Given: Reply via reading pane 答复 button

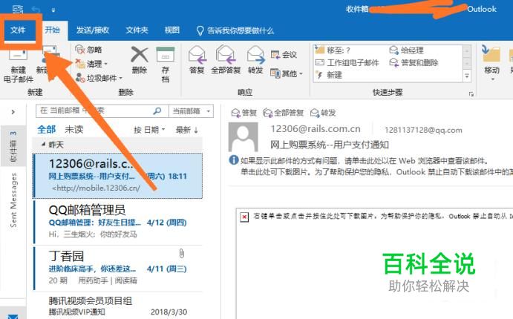Looking at the screenshot, I should coord(244,113).
